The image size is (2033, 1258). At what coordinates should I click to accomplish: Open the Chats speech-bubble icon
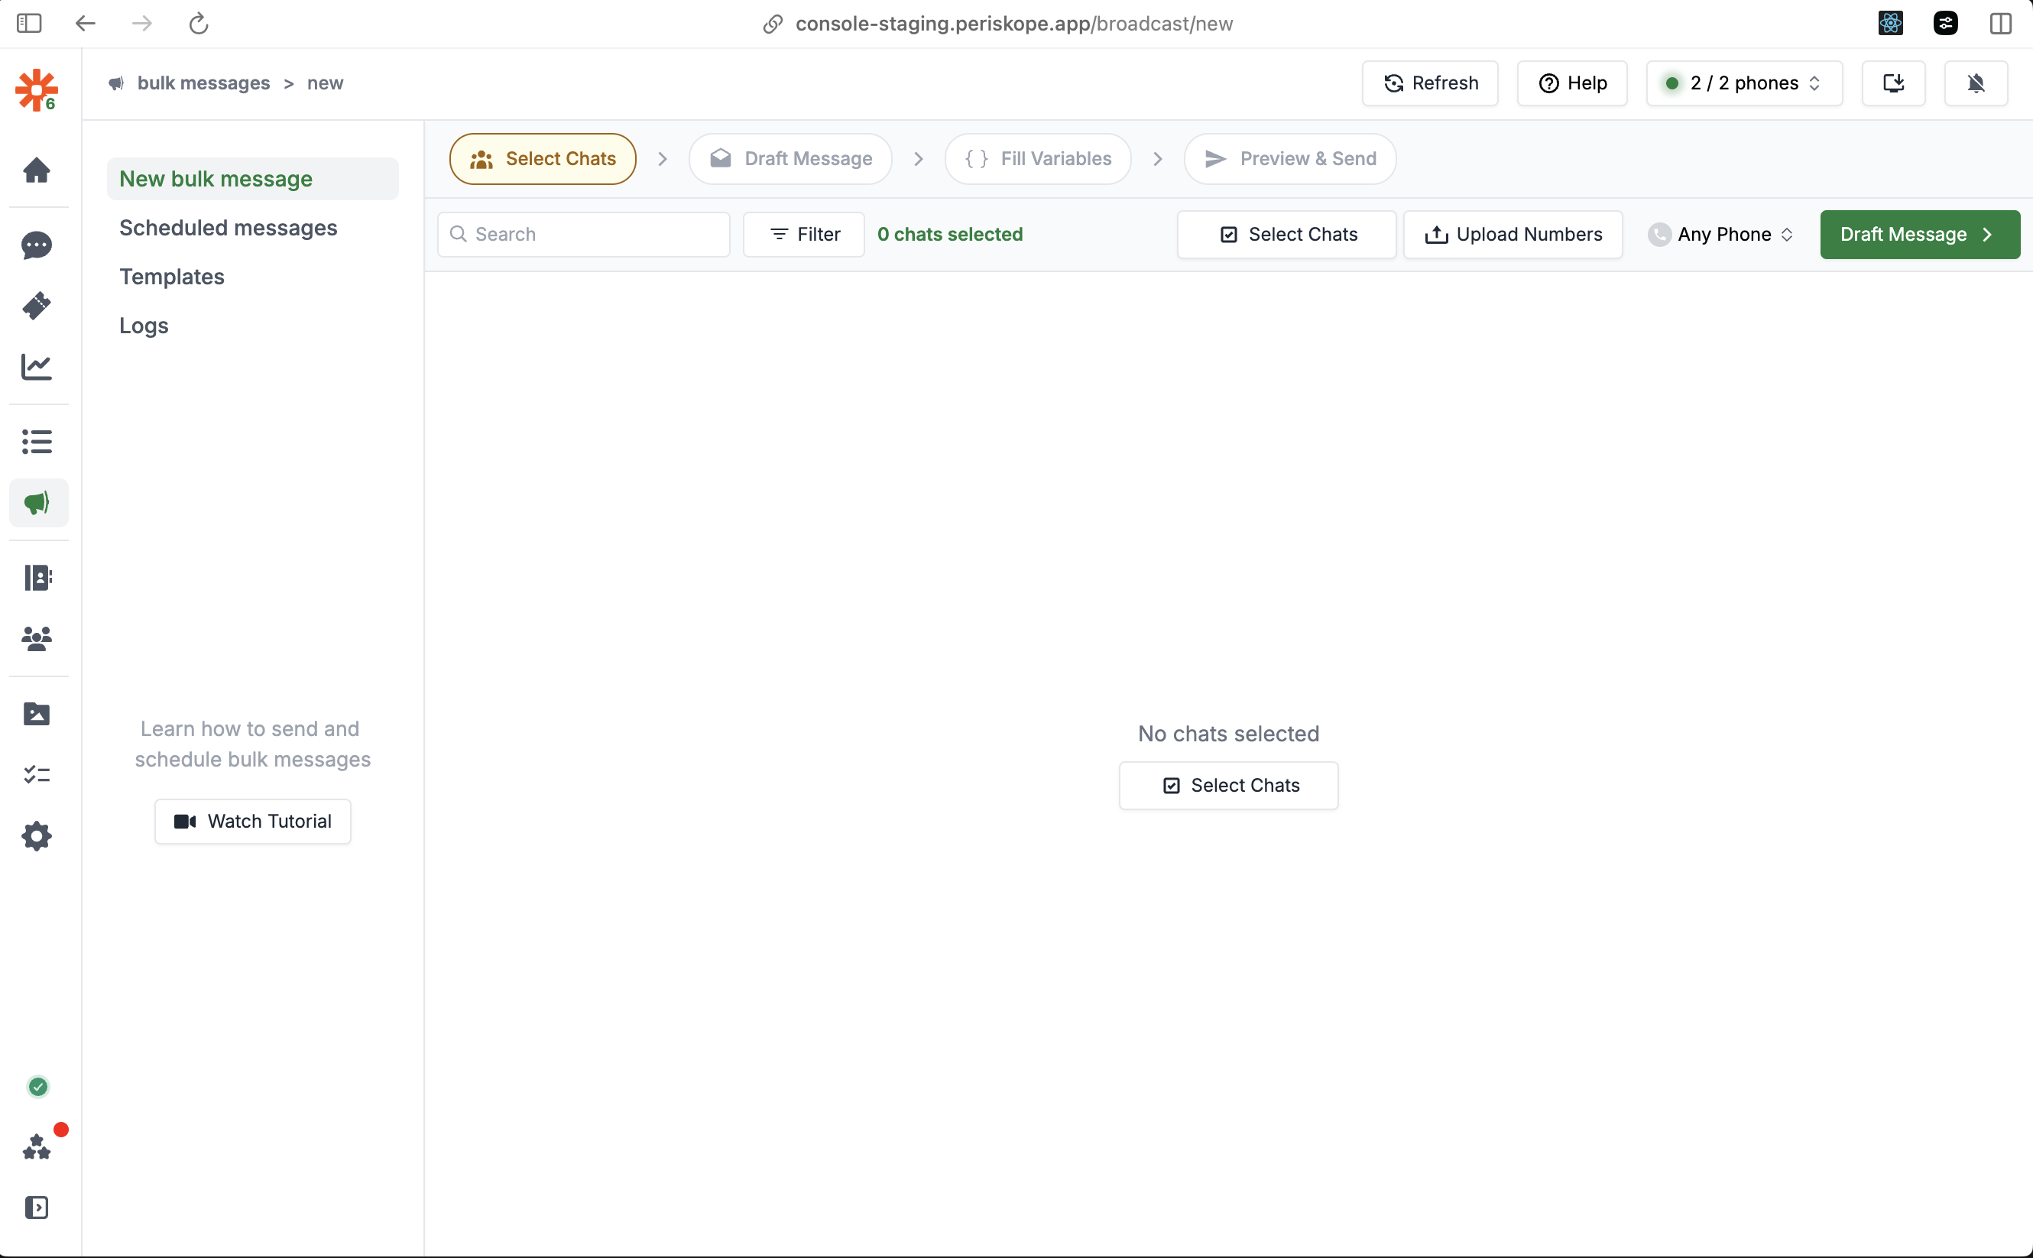pos(37,245)
